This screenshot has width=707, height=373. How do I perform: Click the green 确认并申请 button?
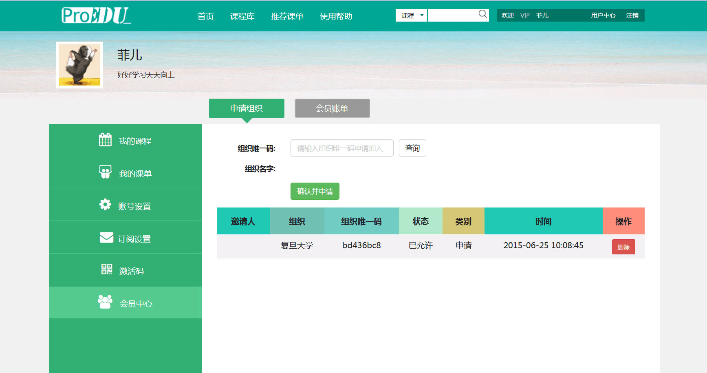pos(315,191)
